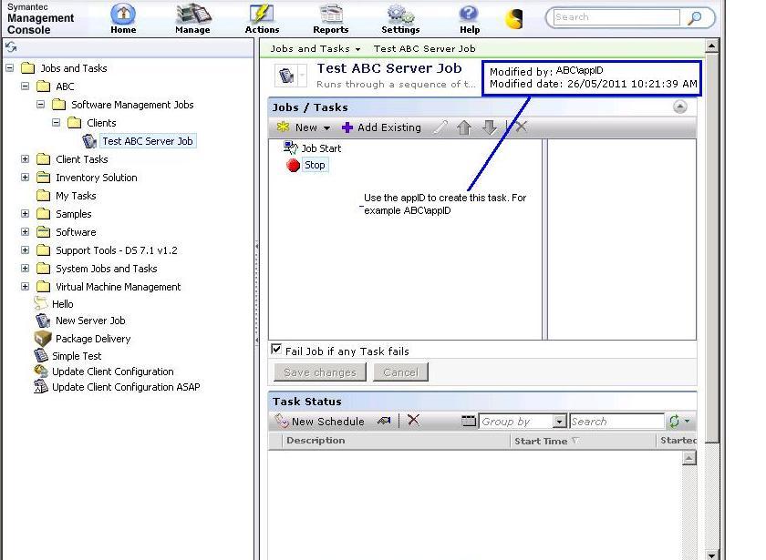Delete task with the X icon in Jobs toolbar

pyautogui.click(x=522, y=127)
